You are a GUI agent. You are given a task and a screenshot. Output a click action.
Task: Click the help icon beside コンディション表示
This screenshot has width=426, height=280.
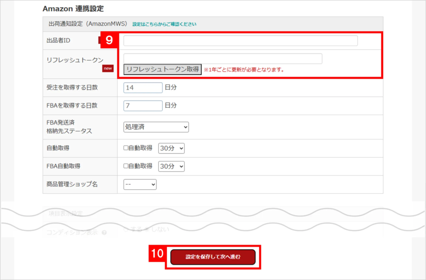tap(104, 233)
